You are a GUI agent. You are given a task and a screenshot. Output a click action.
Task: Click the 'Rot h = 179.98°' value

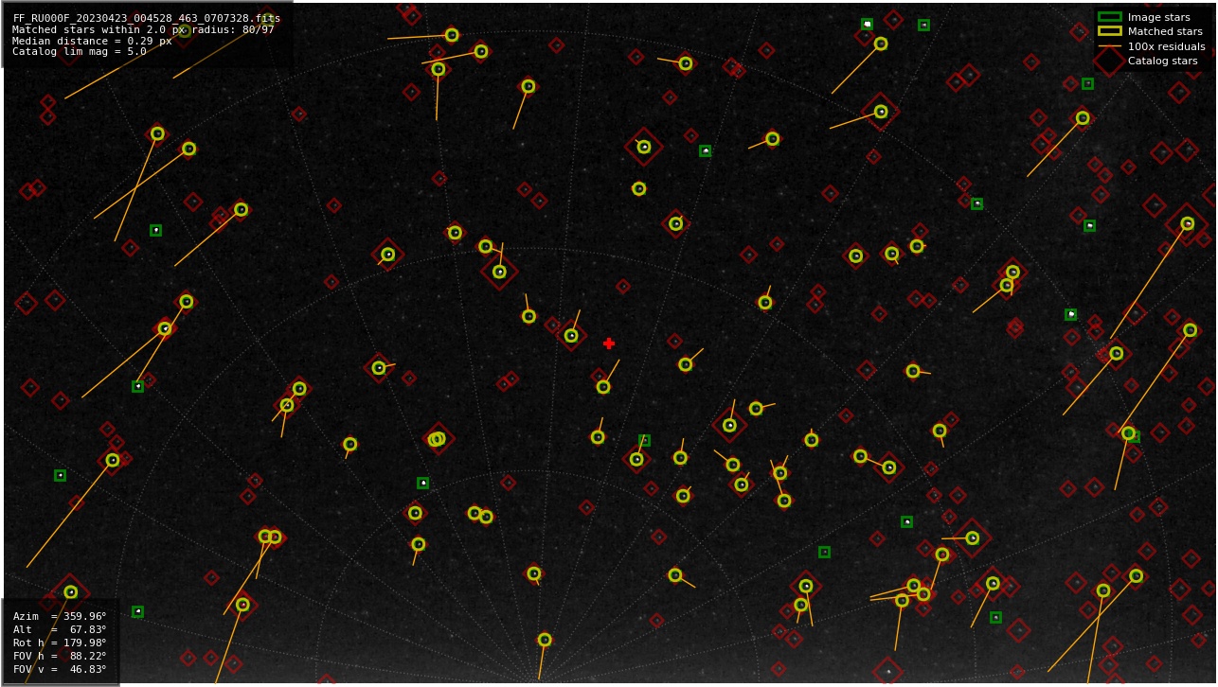coord(60,643)
